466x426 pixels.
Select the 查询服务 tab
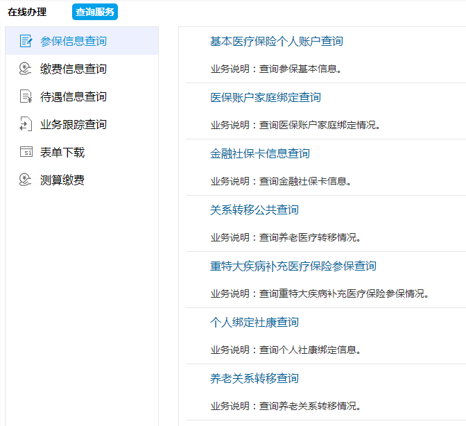[95, 12]
